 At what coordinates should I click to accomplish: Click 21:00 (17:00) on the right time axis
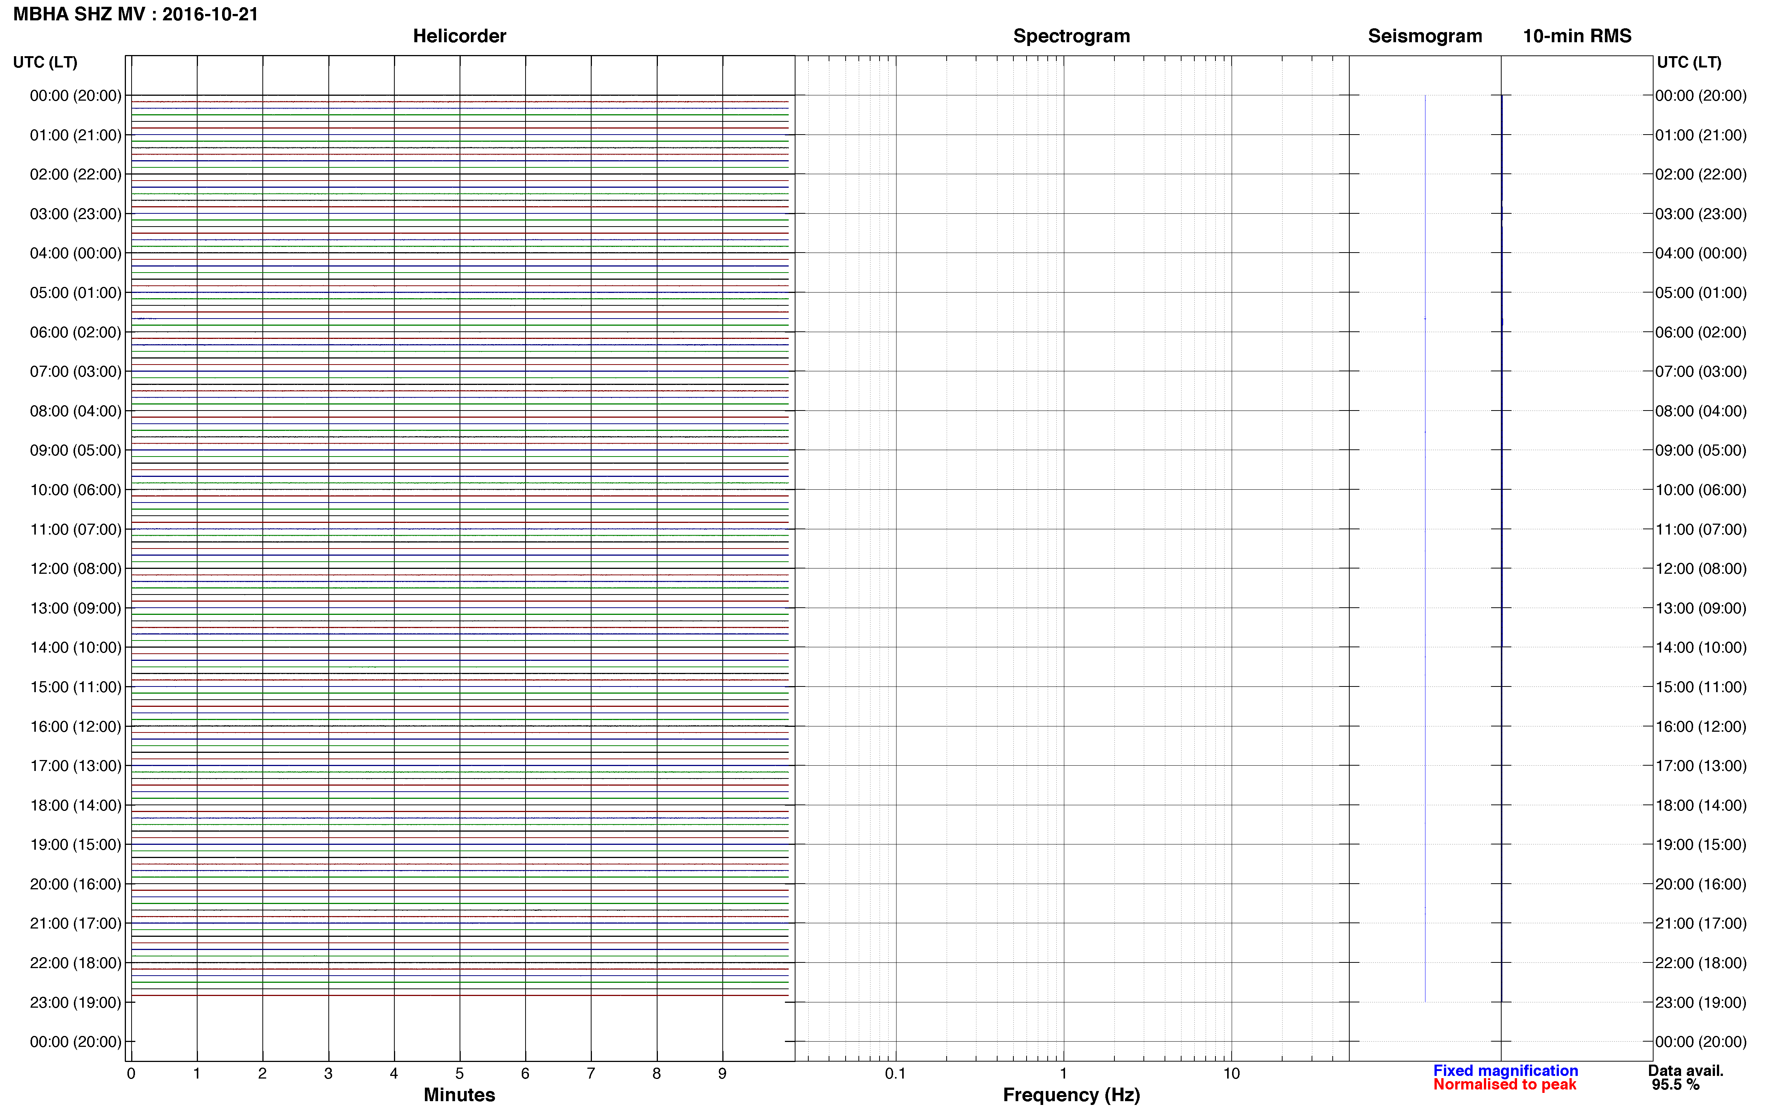[x=1701, y=924]
